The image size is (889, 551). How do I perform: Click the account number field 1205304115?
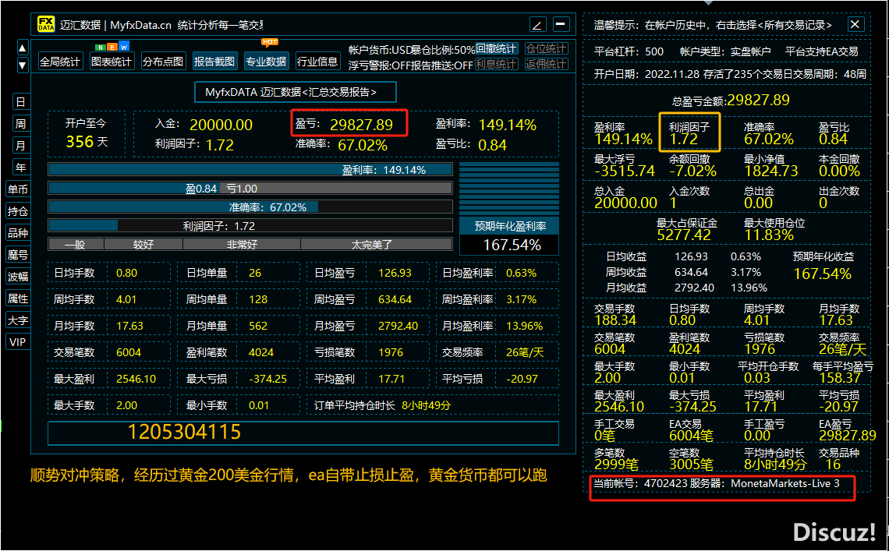pos(303,433)
